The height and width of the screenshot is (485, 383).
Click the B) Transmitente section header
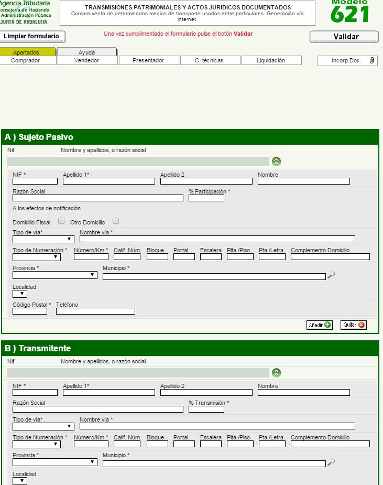pyautogui.click(x=190, y=348)
